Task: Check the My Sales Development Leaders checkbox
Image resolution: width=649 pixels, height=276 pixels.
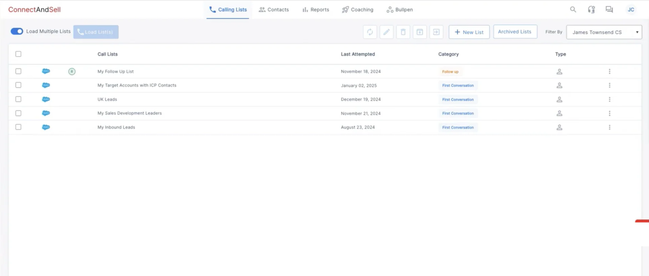Action: coord(18,113)
